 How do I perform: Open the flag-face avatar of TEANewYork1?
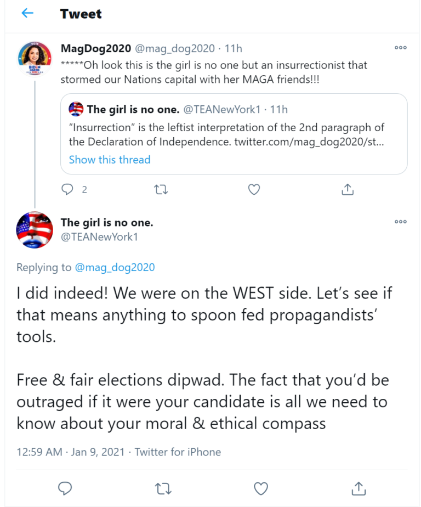coord(35,230)
